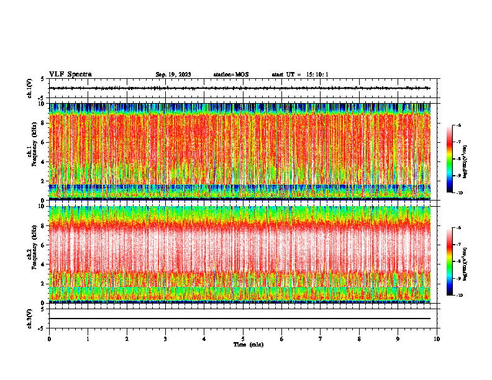The image size is (492, 380).
Task: Click the "8" kHz tick label on the ch.1 frequency axis
Action: pos(43,123)
